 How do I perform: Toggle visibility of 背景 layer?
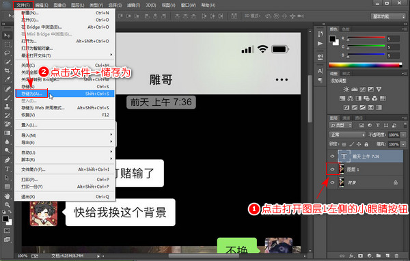pyautogui.click(x=332, y=182)
